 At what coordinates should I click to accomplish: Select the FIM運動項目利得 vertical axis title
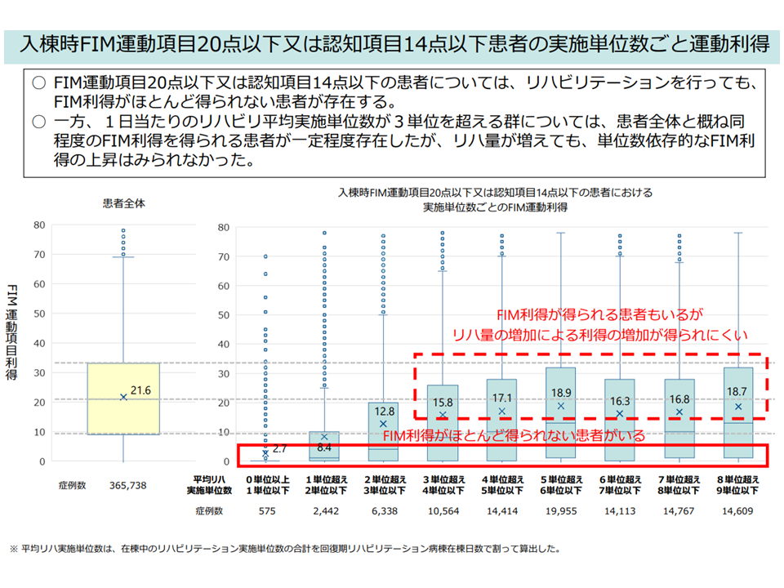(x=12, y=332)
